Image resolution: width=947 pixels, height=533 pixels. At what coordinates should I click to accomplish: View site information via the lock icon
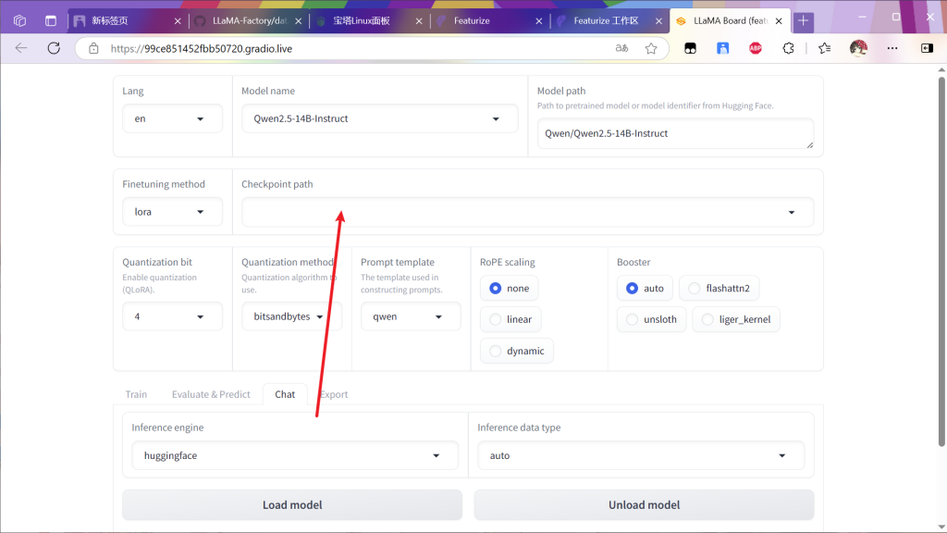click(x=93, y=48)
